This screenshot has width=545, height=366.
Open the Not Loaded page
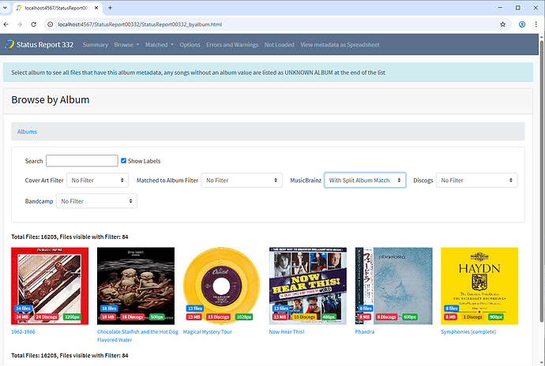279,45
